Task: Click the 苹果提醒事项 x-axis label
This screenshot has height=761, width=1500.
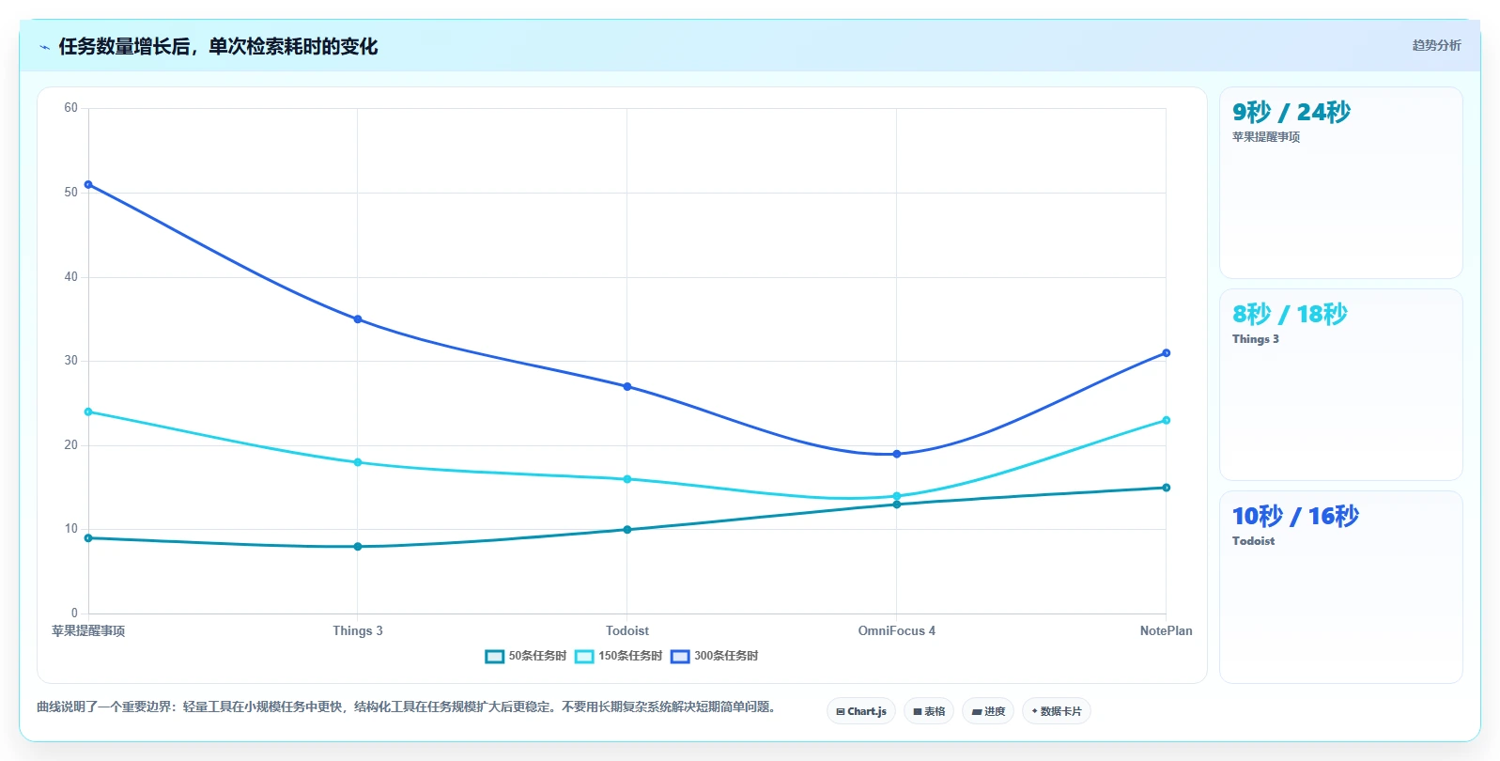Action: (x=88, y=630)
